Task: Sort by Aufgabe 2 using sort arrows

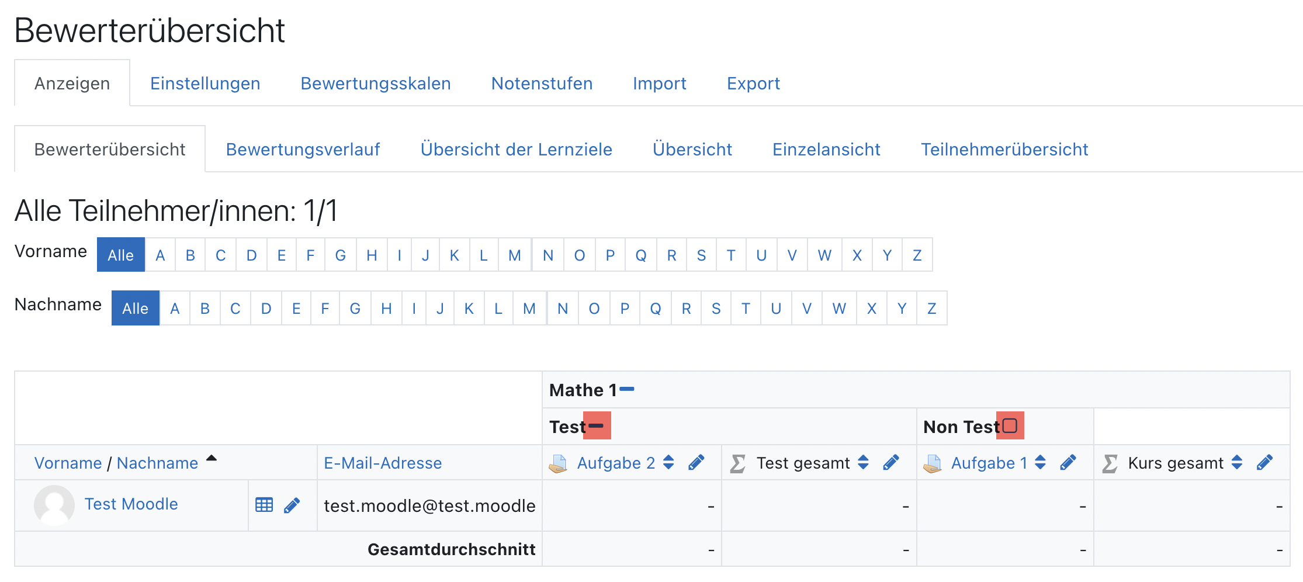Action: click(x=669, y=463)
